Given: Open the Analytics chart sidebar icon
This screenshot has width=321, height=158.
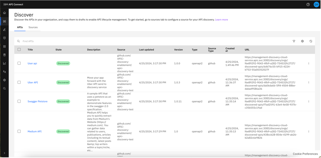Looking at the screenshot, I should tap(4, 63).
